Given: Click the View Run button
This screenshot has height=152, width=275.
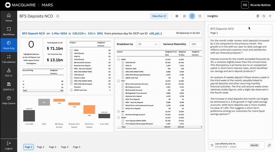Looking at the screenshot, I should coord(159,16).
